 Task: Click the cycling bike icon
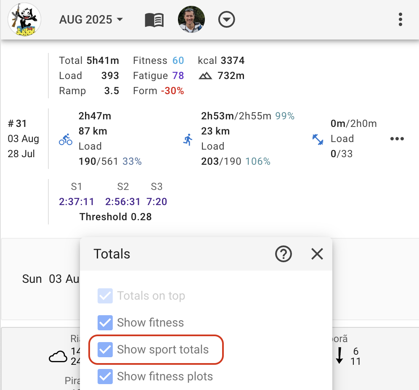click(66, 140)
